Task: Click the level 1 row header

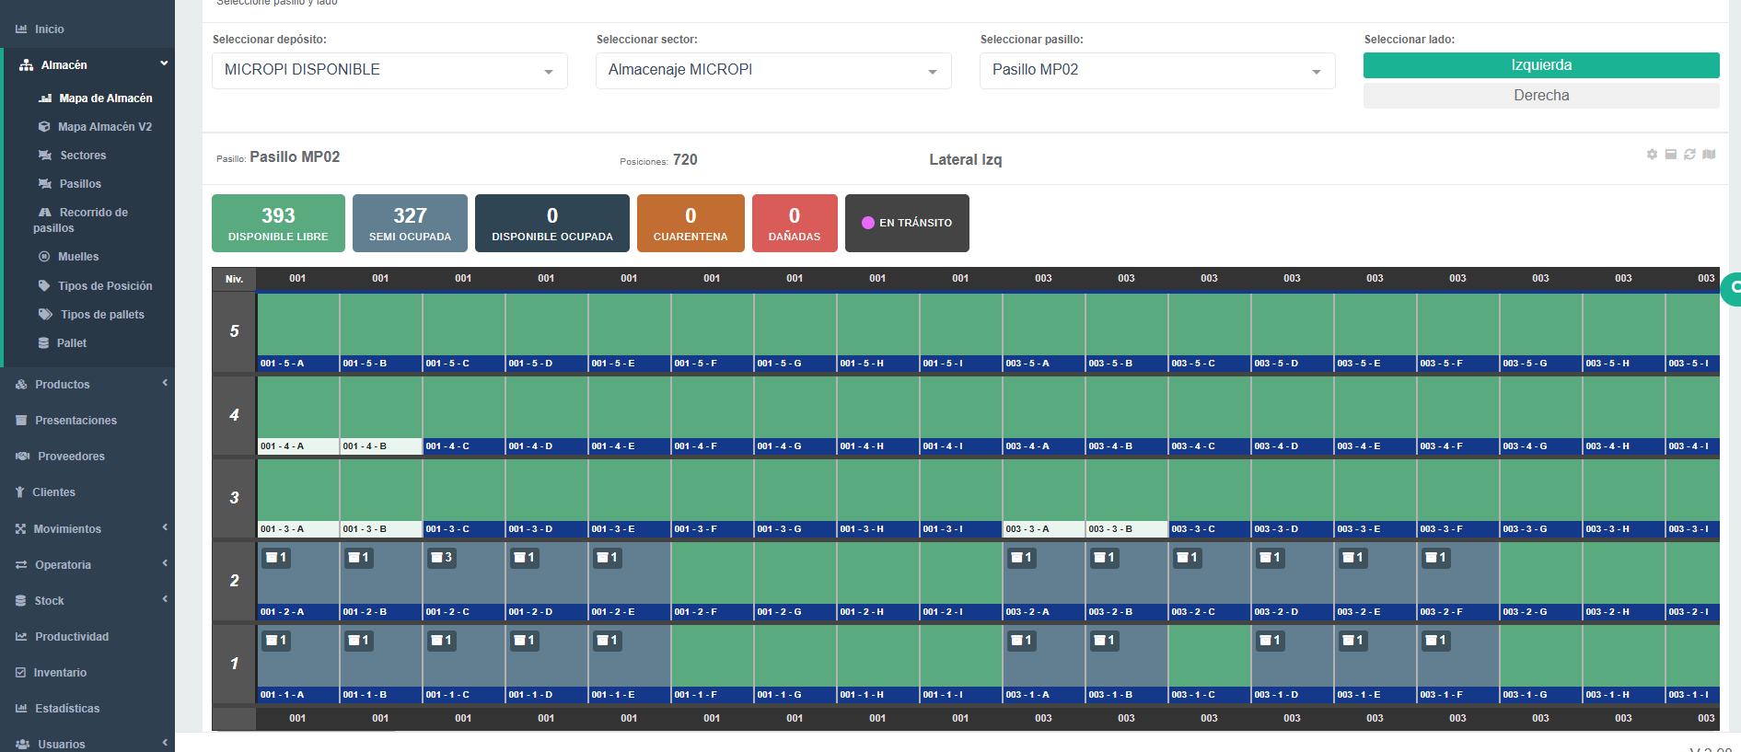Action: click(234, 664)
